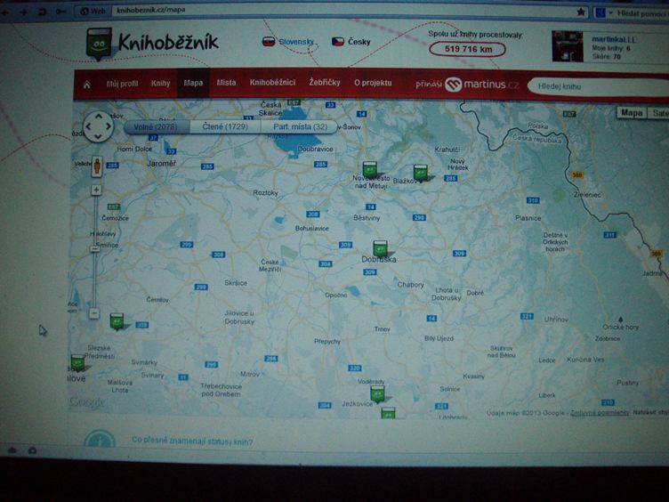The height and width of the screenshot is (502, 669).
Task: Click book marker above Dobruška
Action: click(x=380, y=249)
